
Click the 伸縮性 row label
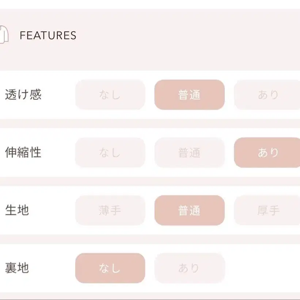(x=24, y=152)
